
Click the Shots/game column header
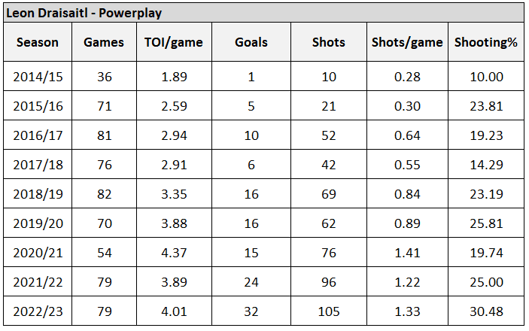point(407,42)
